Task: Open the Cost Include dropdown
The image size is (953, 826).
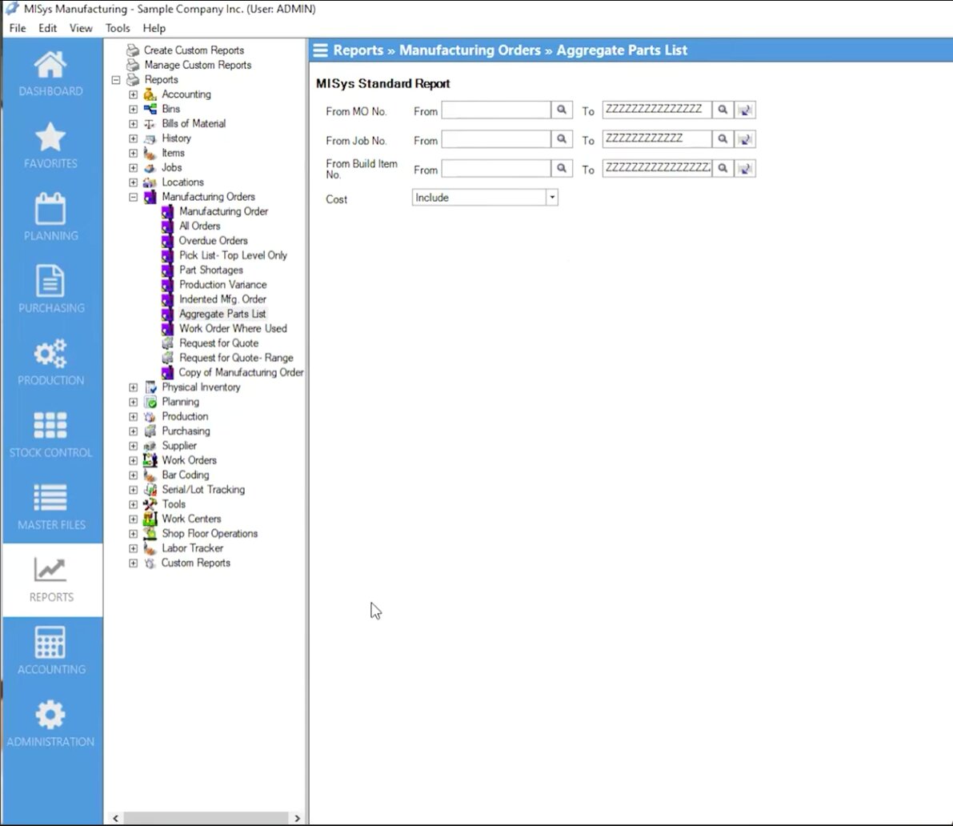Action: point(551,198)
